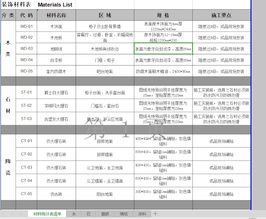Switch to the 瓷砖 sheet tab
Viewport: 266px width, 219px height.
pos(105,214)
